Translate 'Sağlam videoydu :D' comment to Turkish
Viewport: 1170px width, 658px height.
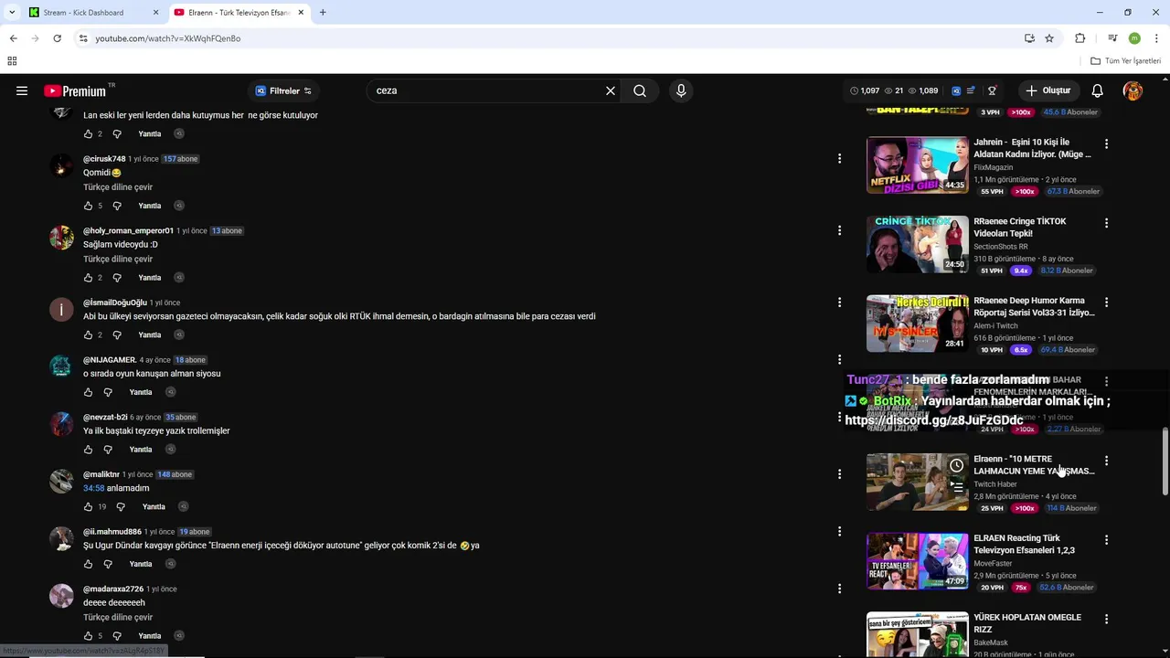pos(118,260)
